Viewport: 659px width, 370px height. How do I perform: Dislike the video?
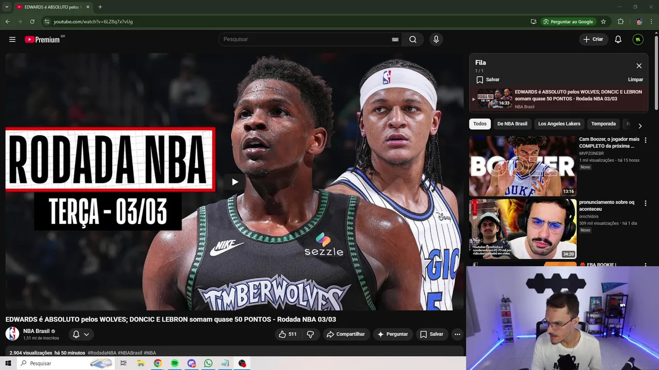[310, 334]
